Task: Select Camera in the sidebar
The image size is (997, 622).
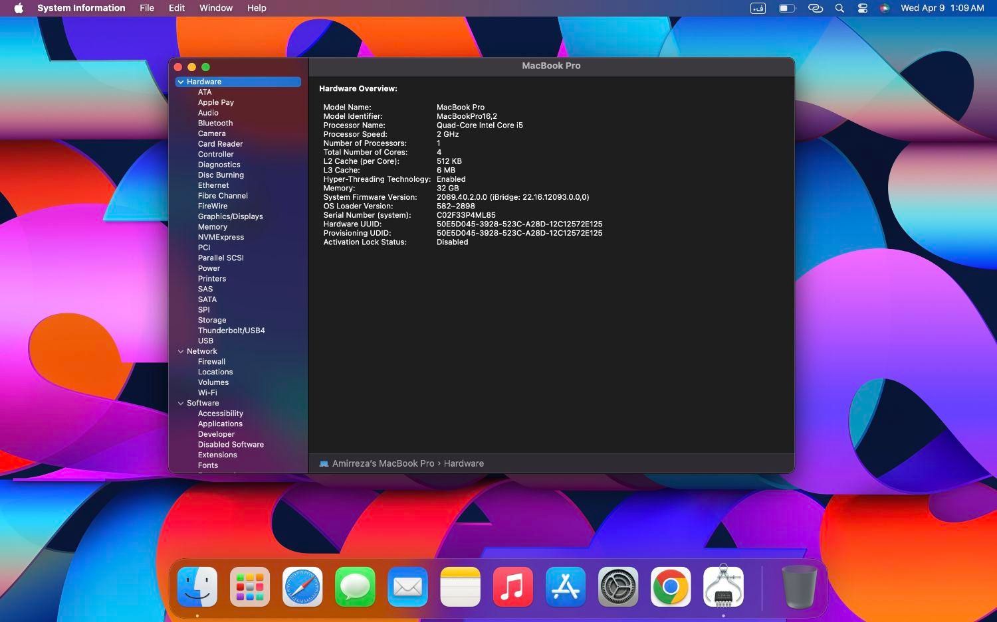Action: (x=212, y=133)
